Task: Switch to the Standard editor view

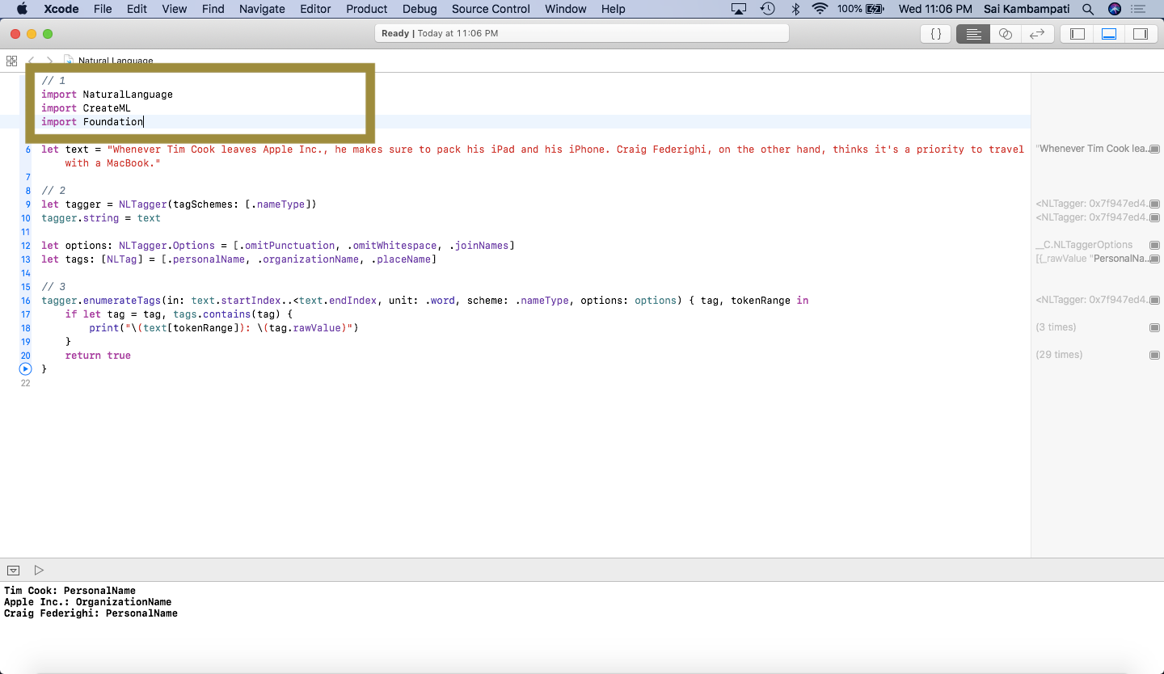Action: point(973,34)
